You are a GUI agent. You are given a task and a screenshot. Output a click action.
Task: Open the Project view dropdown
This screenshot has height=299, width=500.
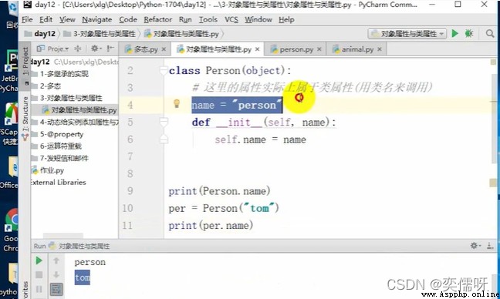click(53, 49)
